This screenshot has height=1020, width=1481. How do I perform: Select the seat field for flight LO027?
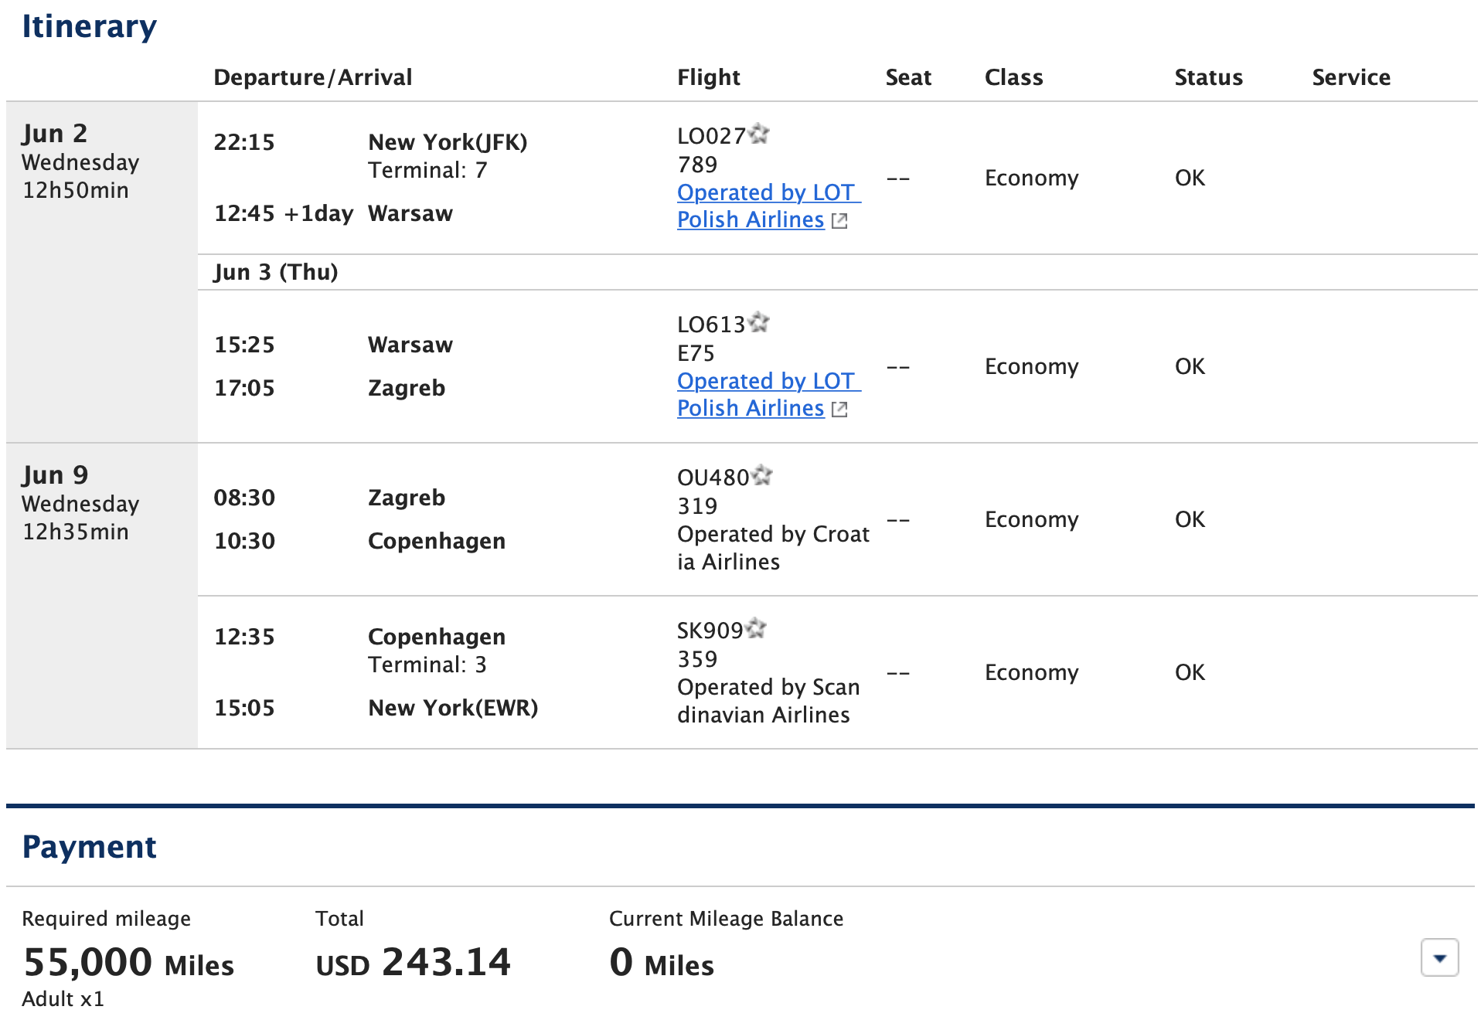tap(899, 178)
